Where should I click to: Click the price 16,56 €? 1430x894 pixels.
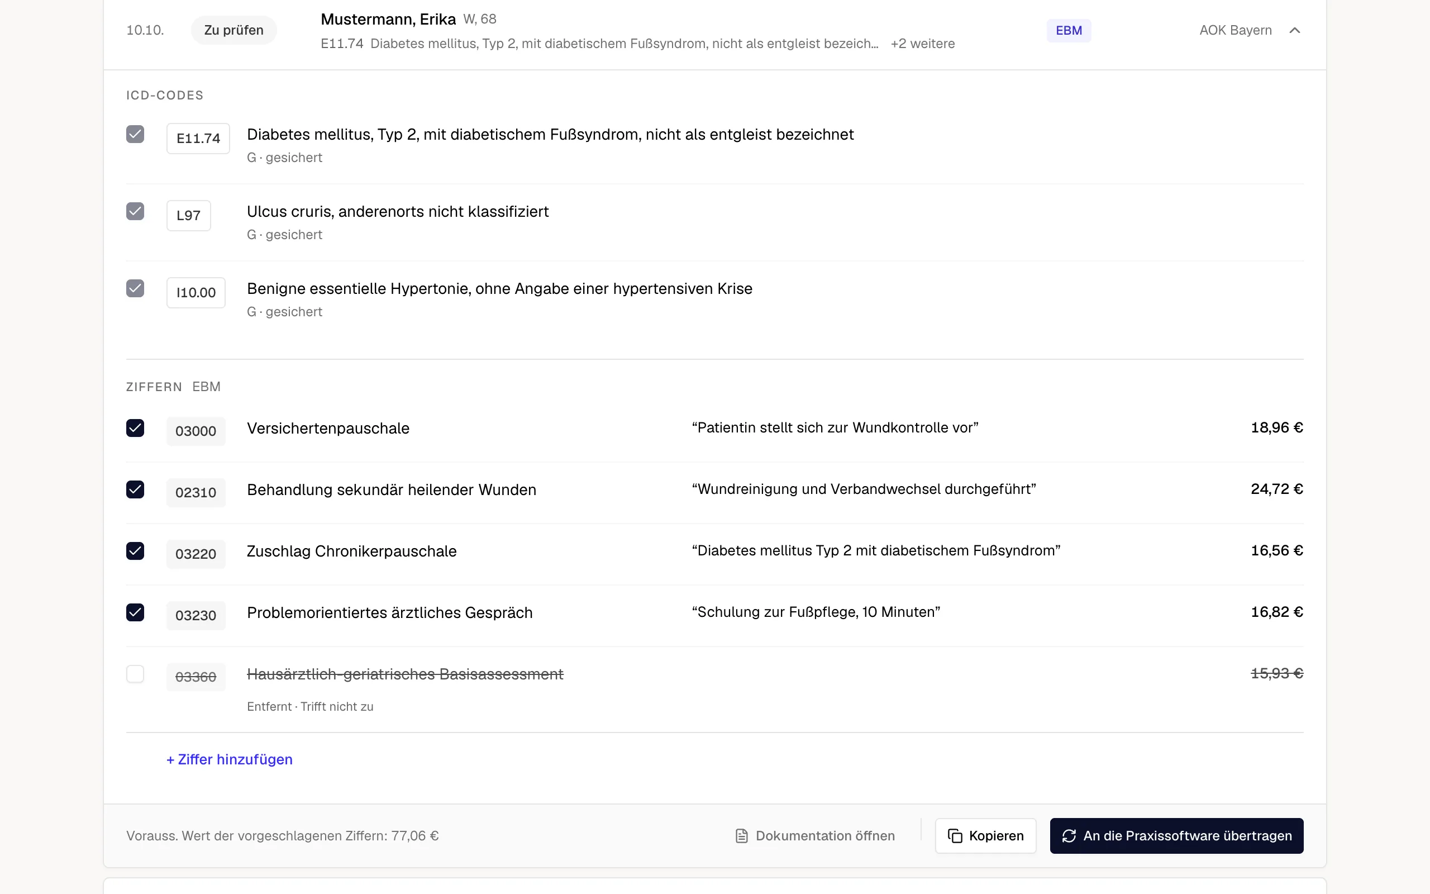click(x=1277, y=550)
